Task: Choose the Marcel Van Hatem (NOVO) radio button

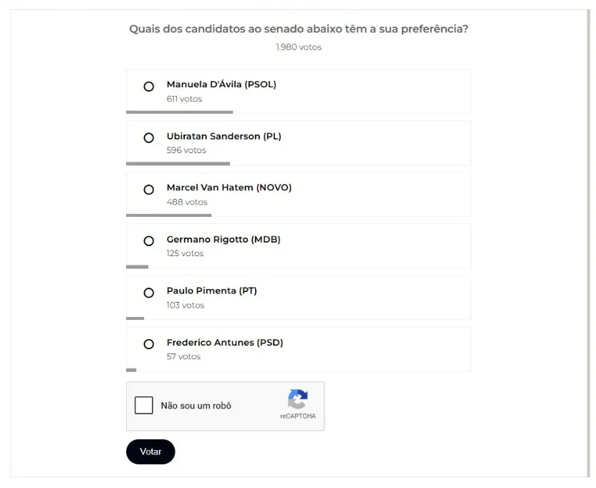Action: pyautogui.click(x=149, y=190)
